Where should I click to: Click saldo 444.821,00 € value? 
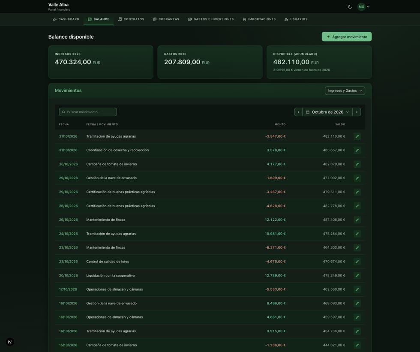click(x=334, y=345)
